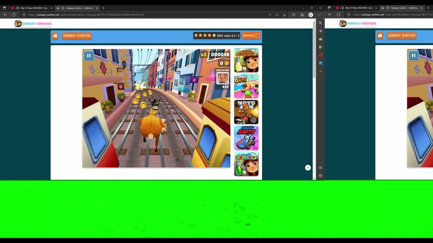
Task: Open Microsoft 365 icon in sidebar
Action: [320, 55]
